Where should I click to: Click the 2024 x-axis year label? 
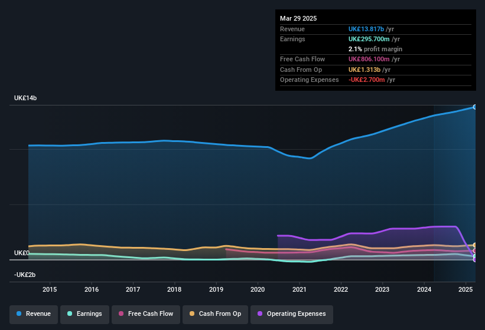point(424,289)
